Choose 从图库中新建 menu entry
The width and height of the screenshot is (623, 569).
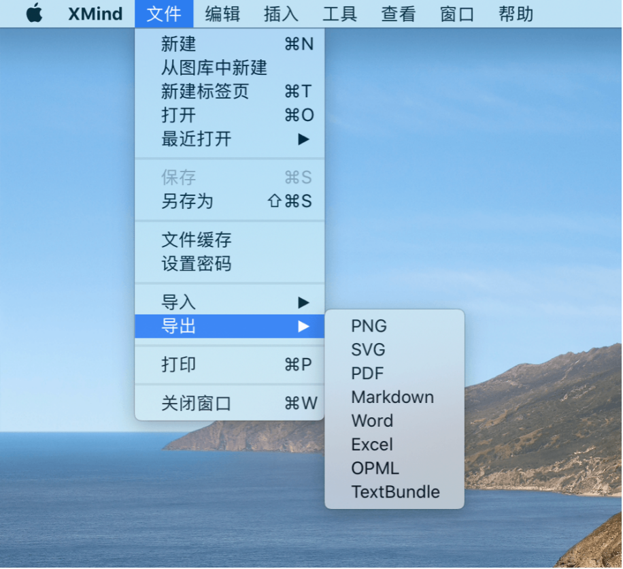click(214, 68)
